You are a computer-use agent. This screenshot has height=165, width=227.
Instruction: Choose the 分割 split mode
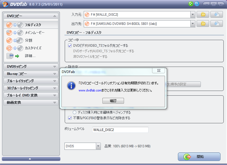pos(31,40)
